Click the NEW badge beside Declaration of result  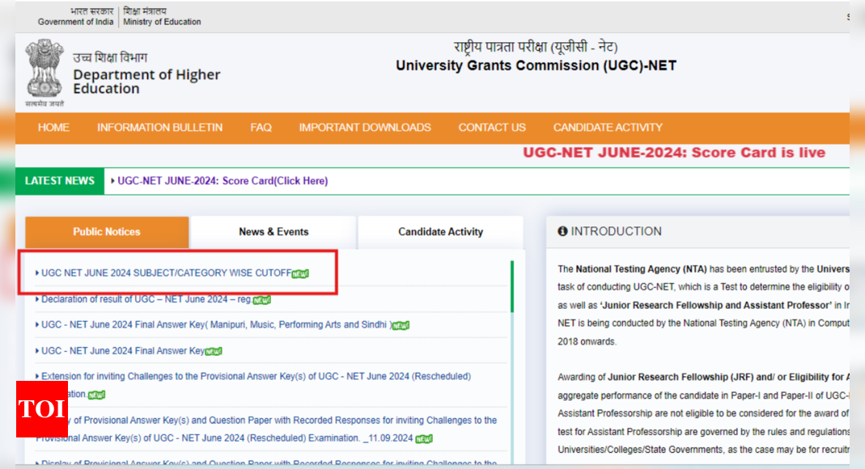coord(261,300)
